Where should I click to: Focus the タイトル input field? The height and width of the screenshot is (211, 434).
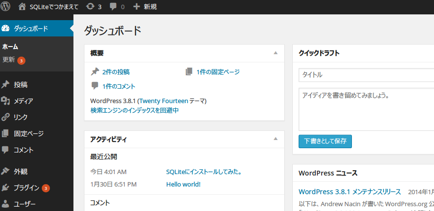tap(366, 75)
